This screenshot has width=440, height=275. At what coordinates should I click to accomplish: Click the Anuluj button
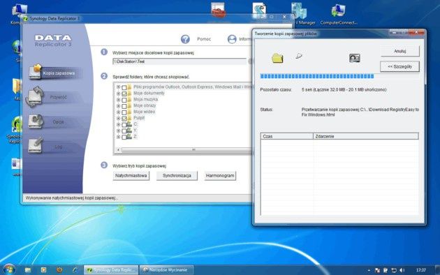[x=400, y=51]
